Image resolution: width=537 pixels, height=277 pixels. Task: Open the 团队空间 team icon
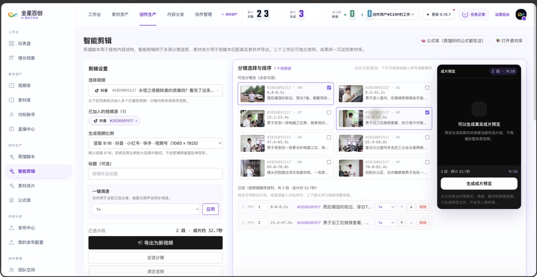(11, 270)
